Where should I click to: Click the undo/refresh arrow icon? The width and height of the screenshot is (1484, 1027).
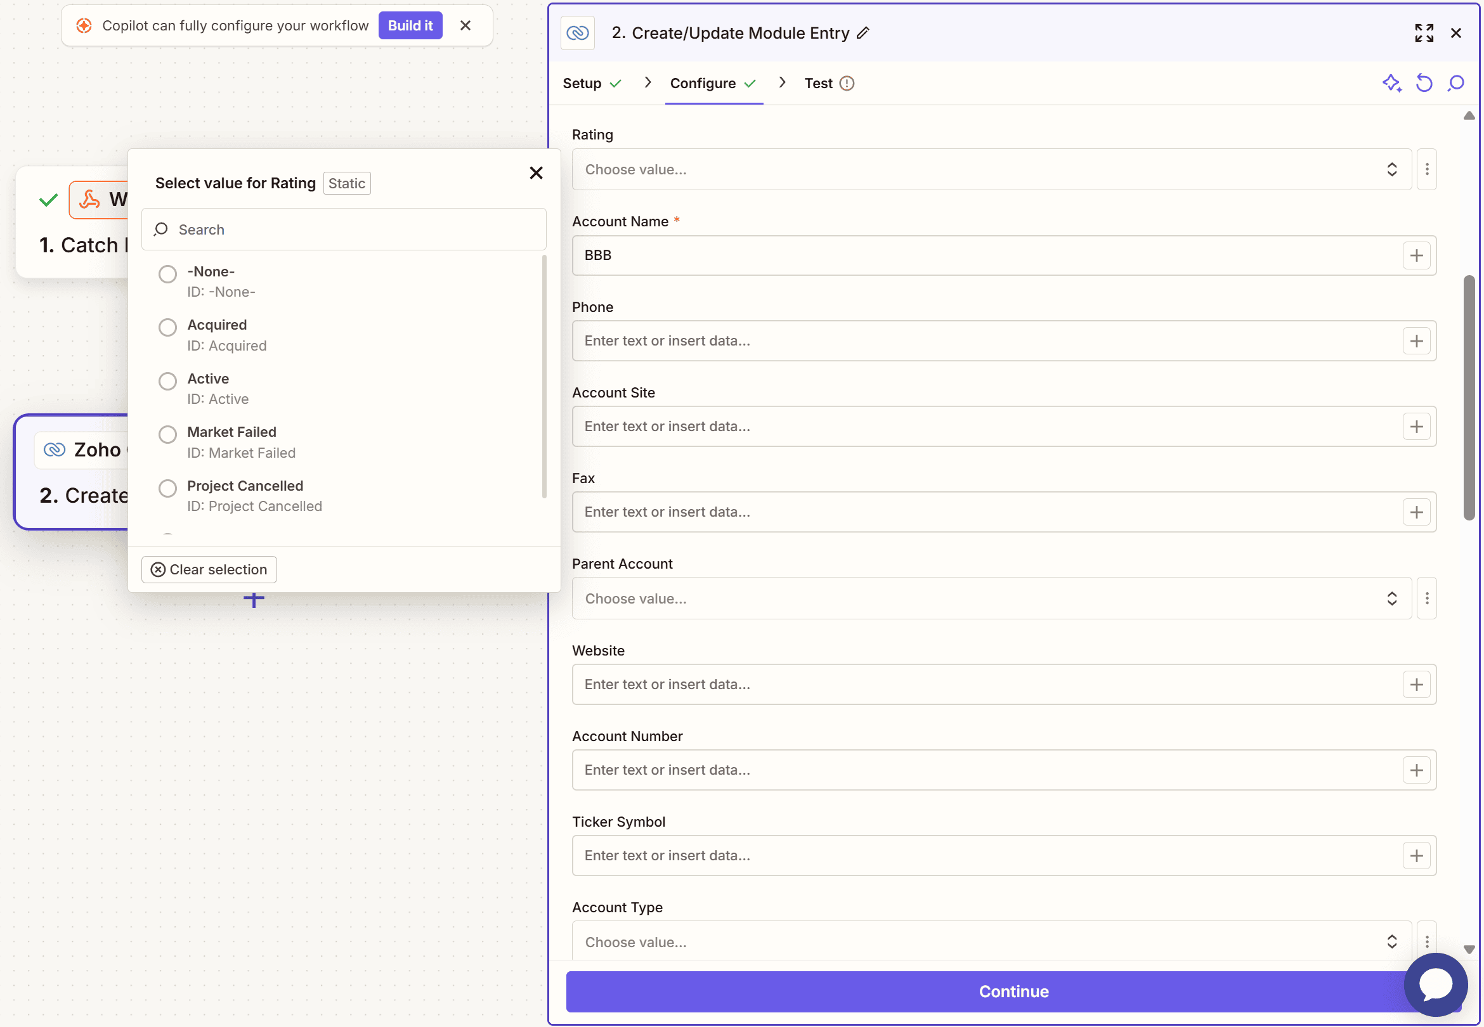pyautogui.click(x=1424, y=83)
